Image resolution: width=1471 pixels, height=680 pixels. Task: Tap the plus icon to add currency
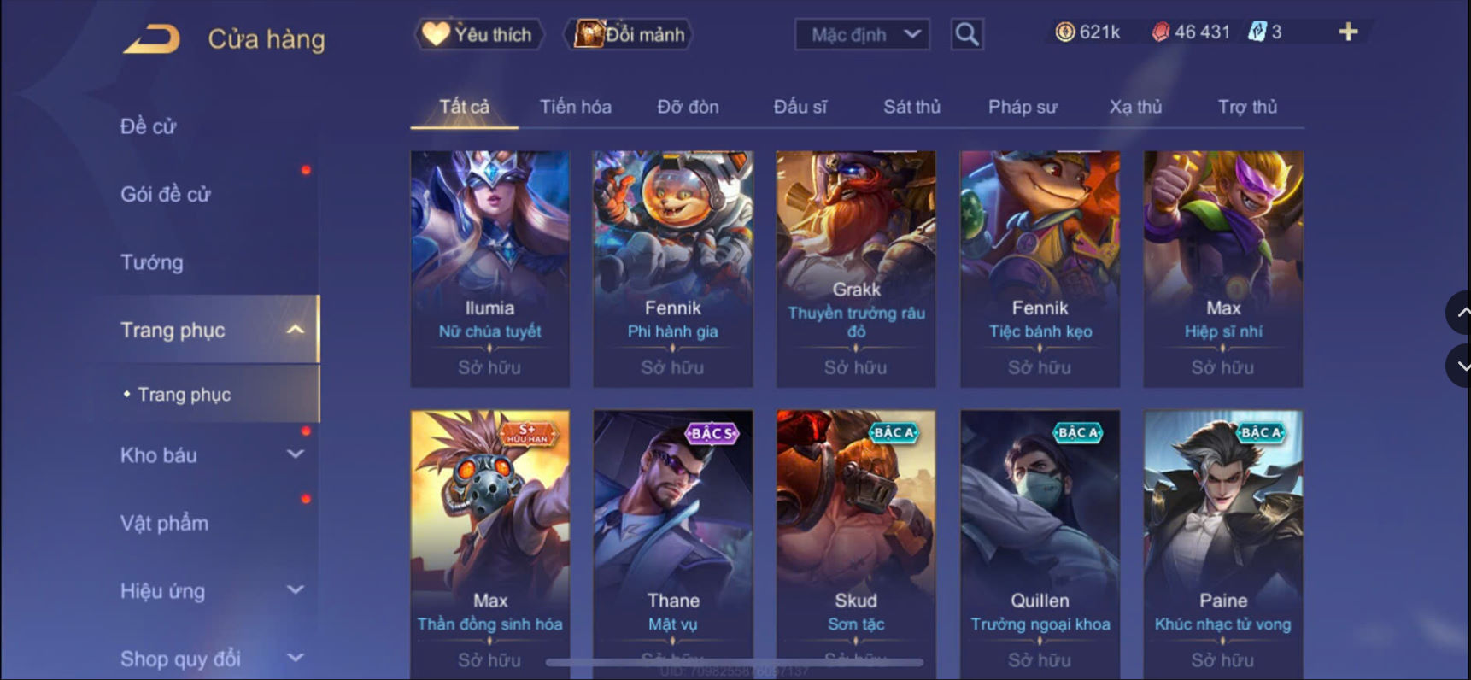1348,32
